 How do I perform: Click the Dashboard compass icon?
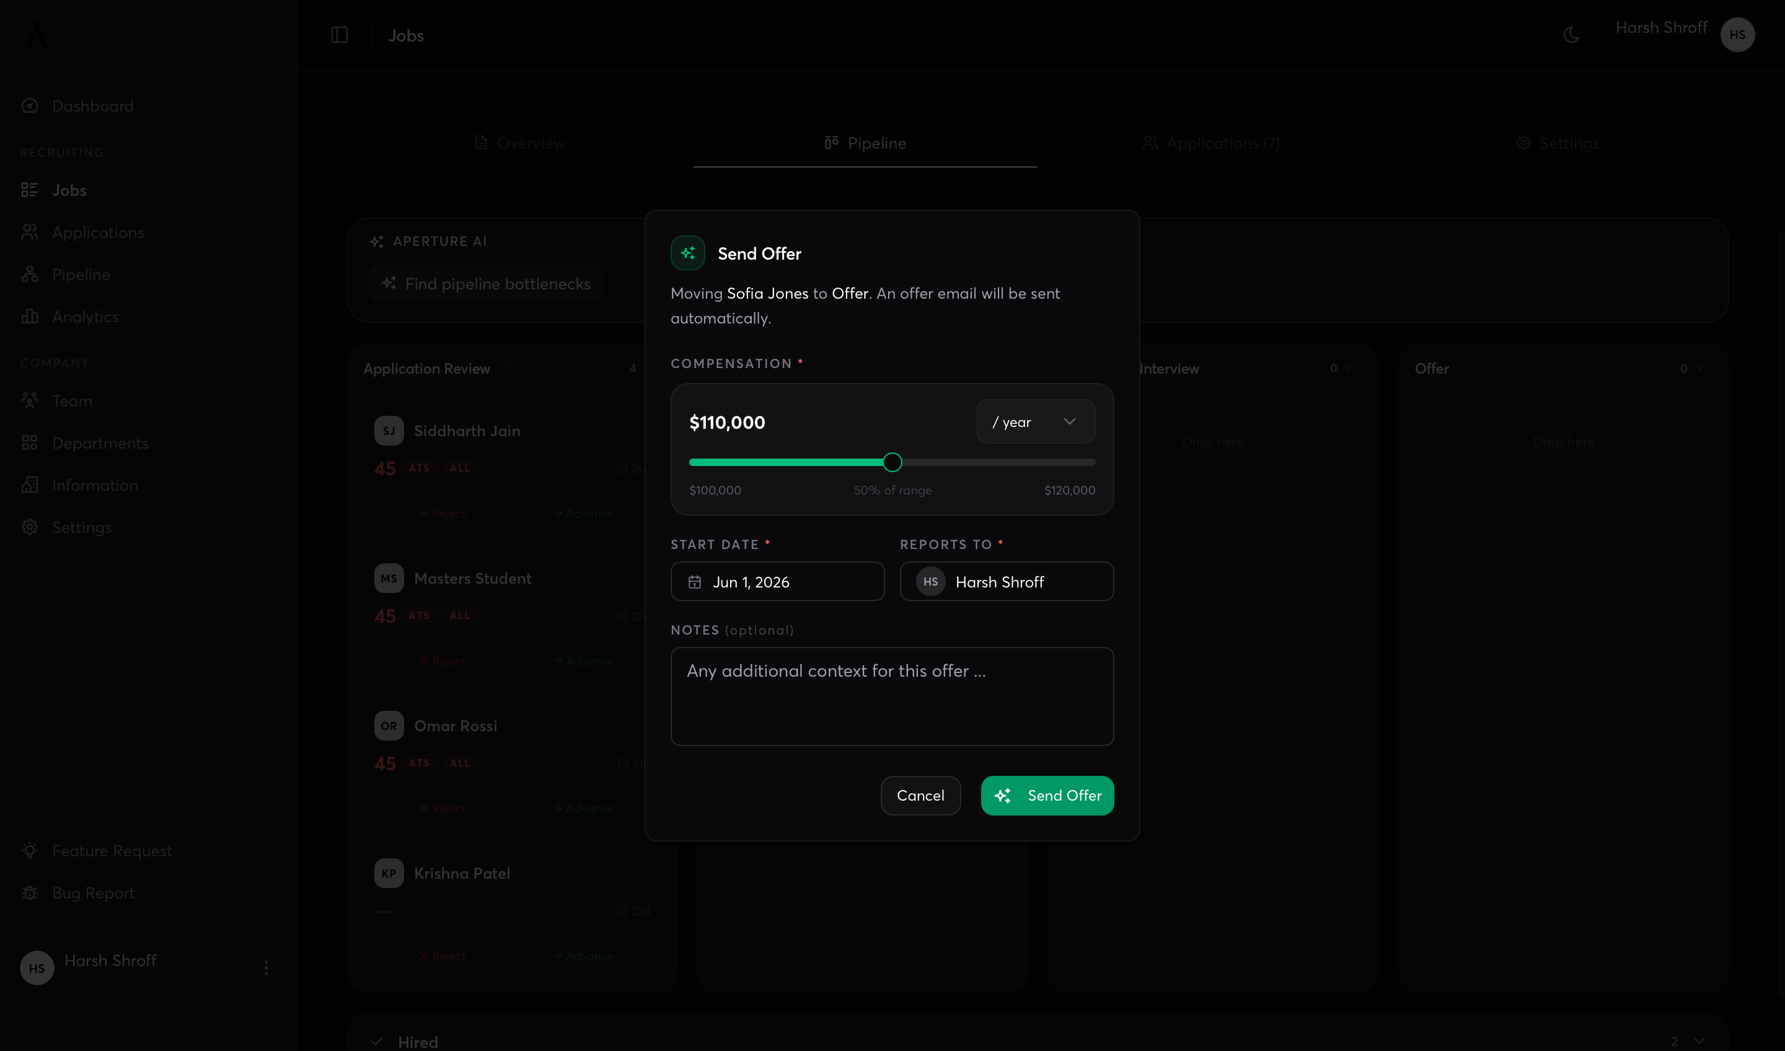(30, 105)
